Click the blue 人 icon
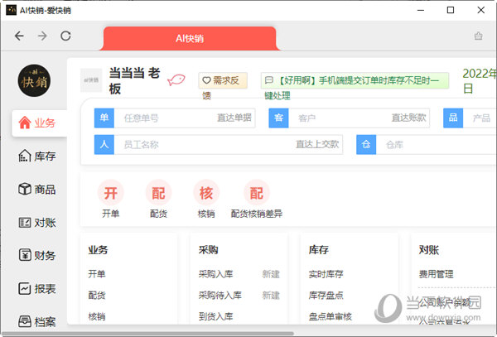Viewport: 497px width, 337px height. [104, 145]
